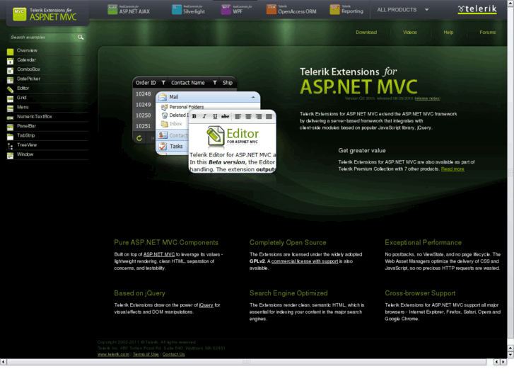Click grid cell 10248
The image size is (514, 386).
click(x=144, y=94)
